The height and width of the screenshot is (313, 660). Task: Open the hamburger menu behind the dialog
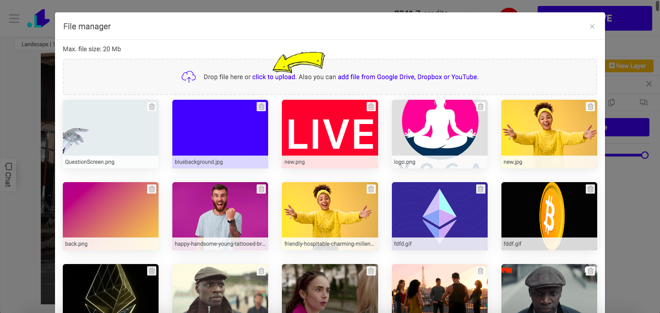pyautogui.click(x=14, y=19)
